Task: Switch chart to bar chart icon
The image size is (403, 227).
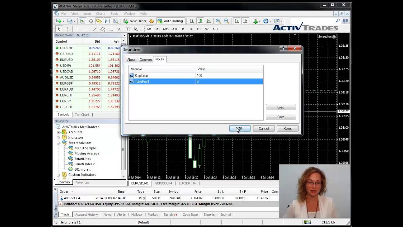Action: [x=192, y=21]
